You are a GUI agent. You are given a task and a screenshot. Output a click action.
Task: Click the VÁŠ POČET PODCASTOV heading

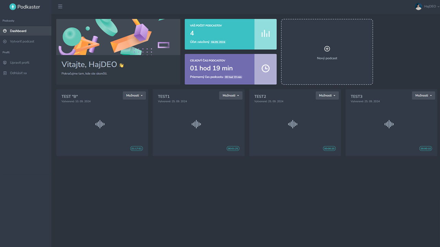[205, 25]
